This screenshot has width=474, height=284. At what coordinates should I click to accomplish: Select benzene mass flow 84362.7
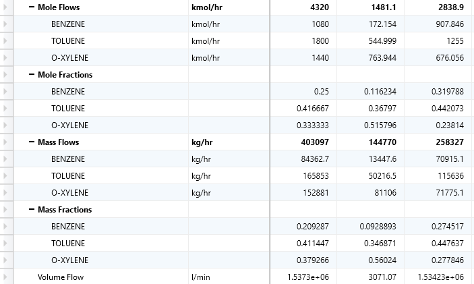click(315, 159)
